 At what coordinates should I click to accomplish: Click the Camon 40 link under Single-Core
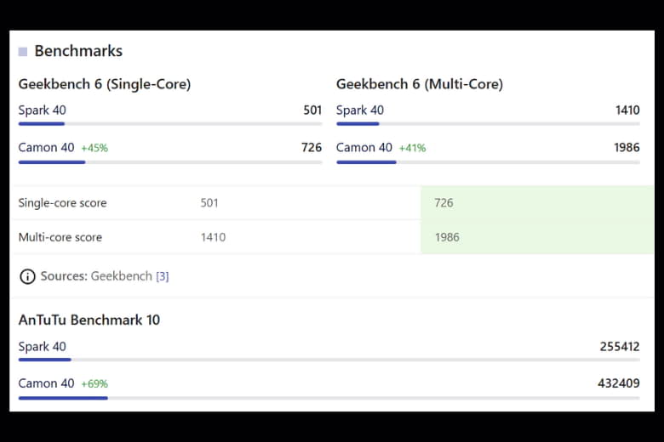(46, 148)
